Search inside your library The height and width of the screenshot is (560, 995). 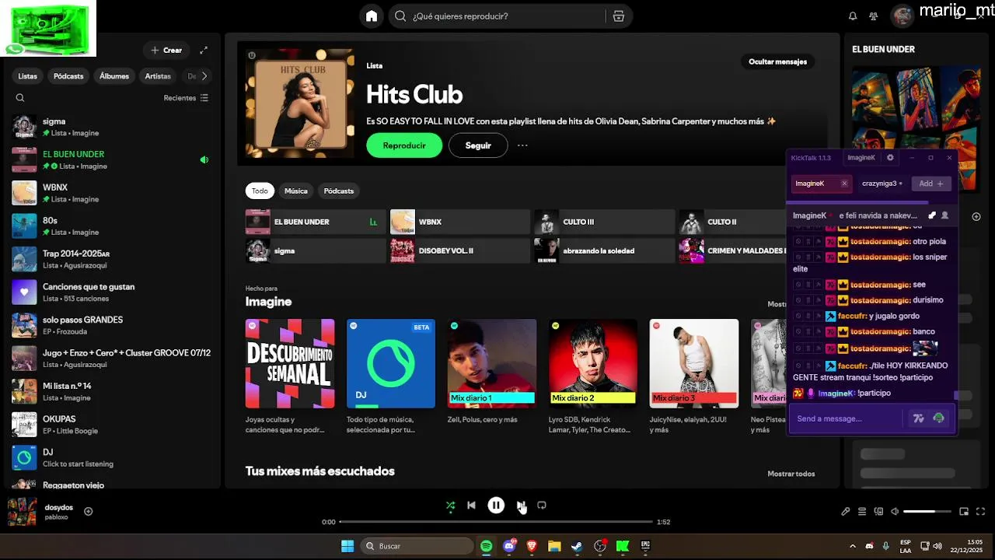[20, 98]
